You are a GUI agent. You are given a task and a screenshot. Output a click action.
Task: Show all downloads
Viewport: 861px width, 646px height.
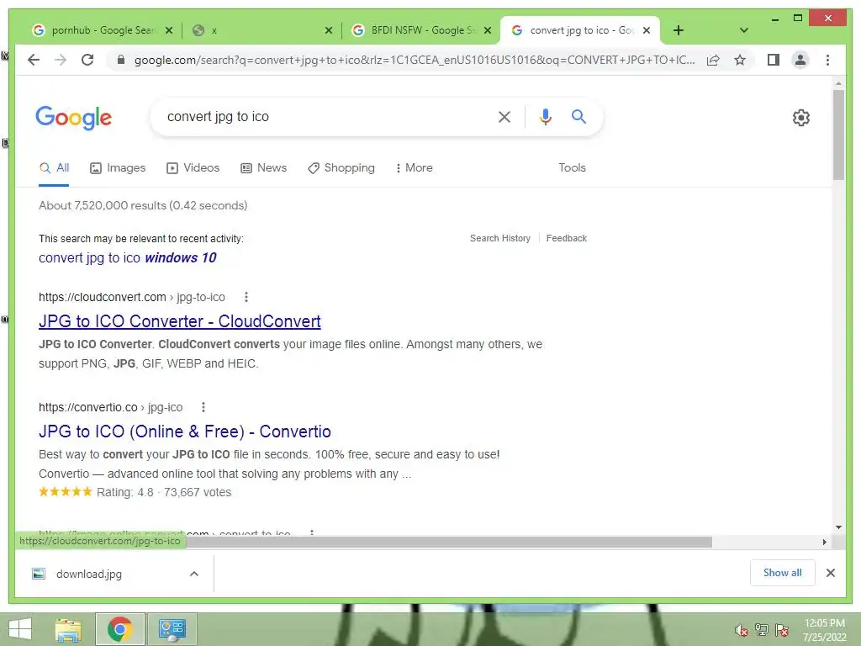point(782,573)
